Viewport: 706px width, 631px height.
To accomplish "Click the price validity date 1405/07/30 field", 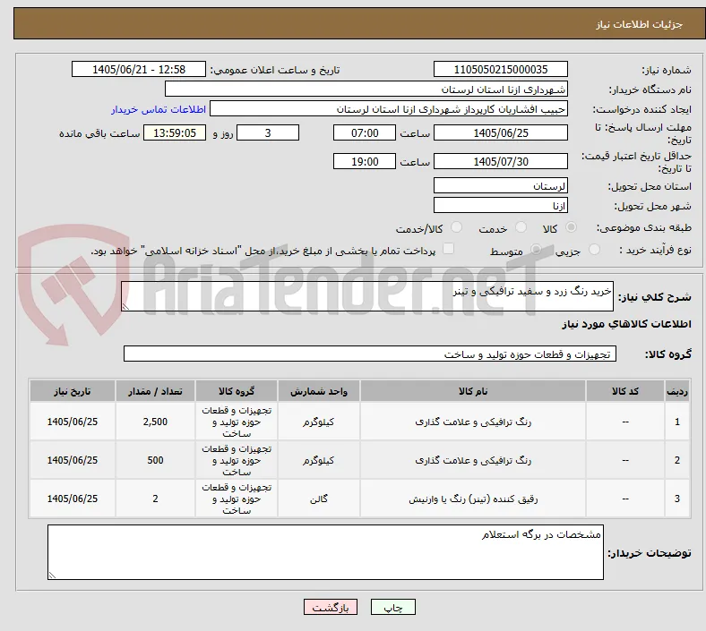I will pyautogui.click(x=500, y=161).
